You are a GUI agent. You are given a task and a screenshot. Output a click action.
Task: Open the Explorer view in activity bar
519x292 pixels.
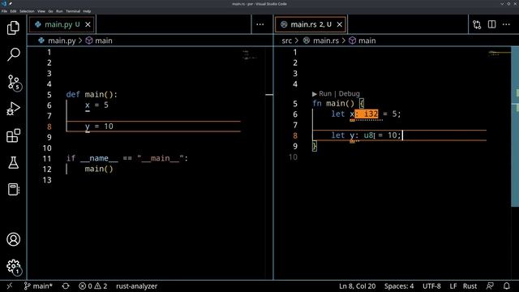(13, 28)
